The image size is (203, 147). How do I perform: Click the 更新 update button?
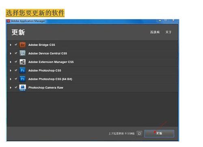pyautogui.click(x=159, y=134)
